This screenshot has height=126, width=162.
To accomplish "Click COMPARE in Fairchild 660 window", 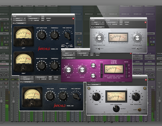I will click(x=44, y=79).
